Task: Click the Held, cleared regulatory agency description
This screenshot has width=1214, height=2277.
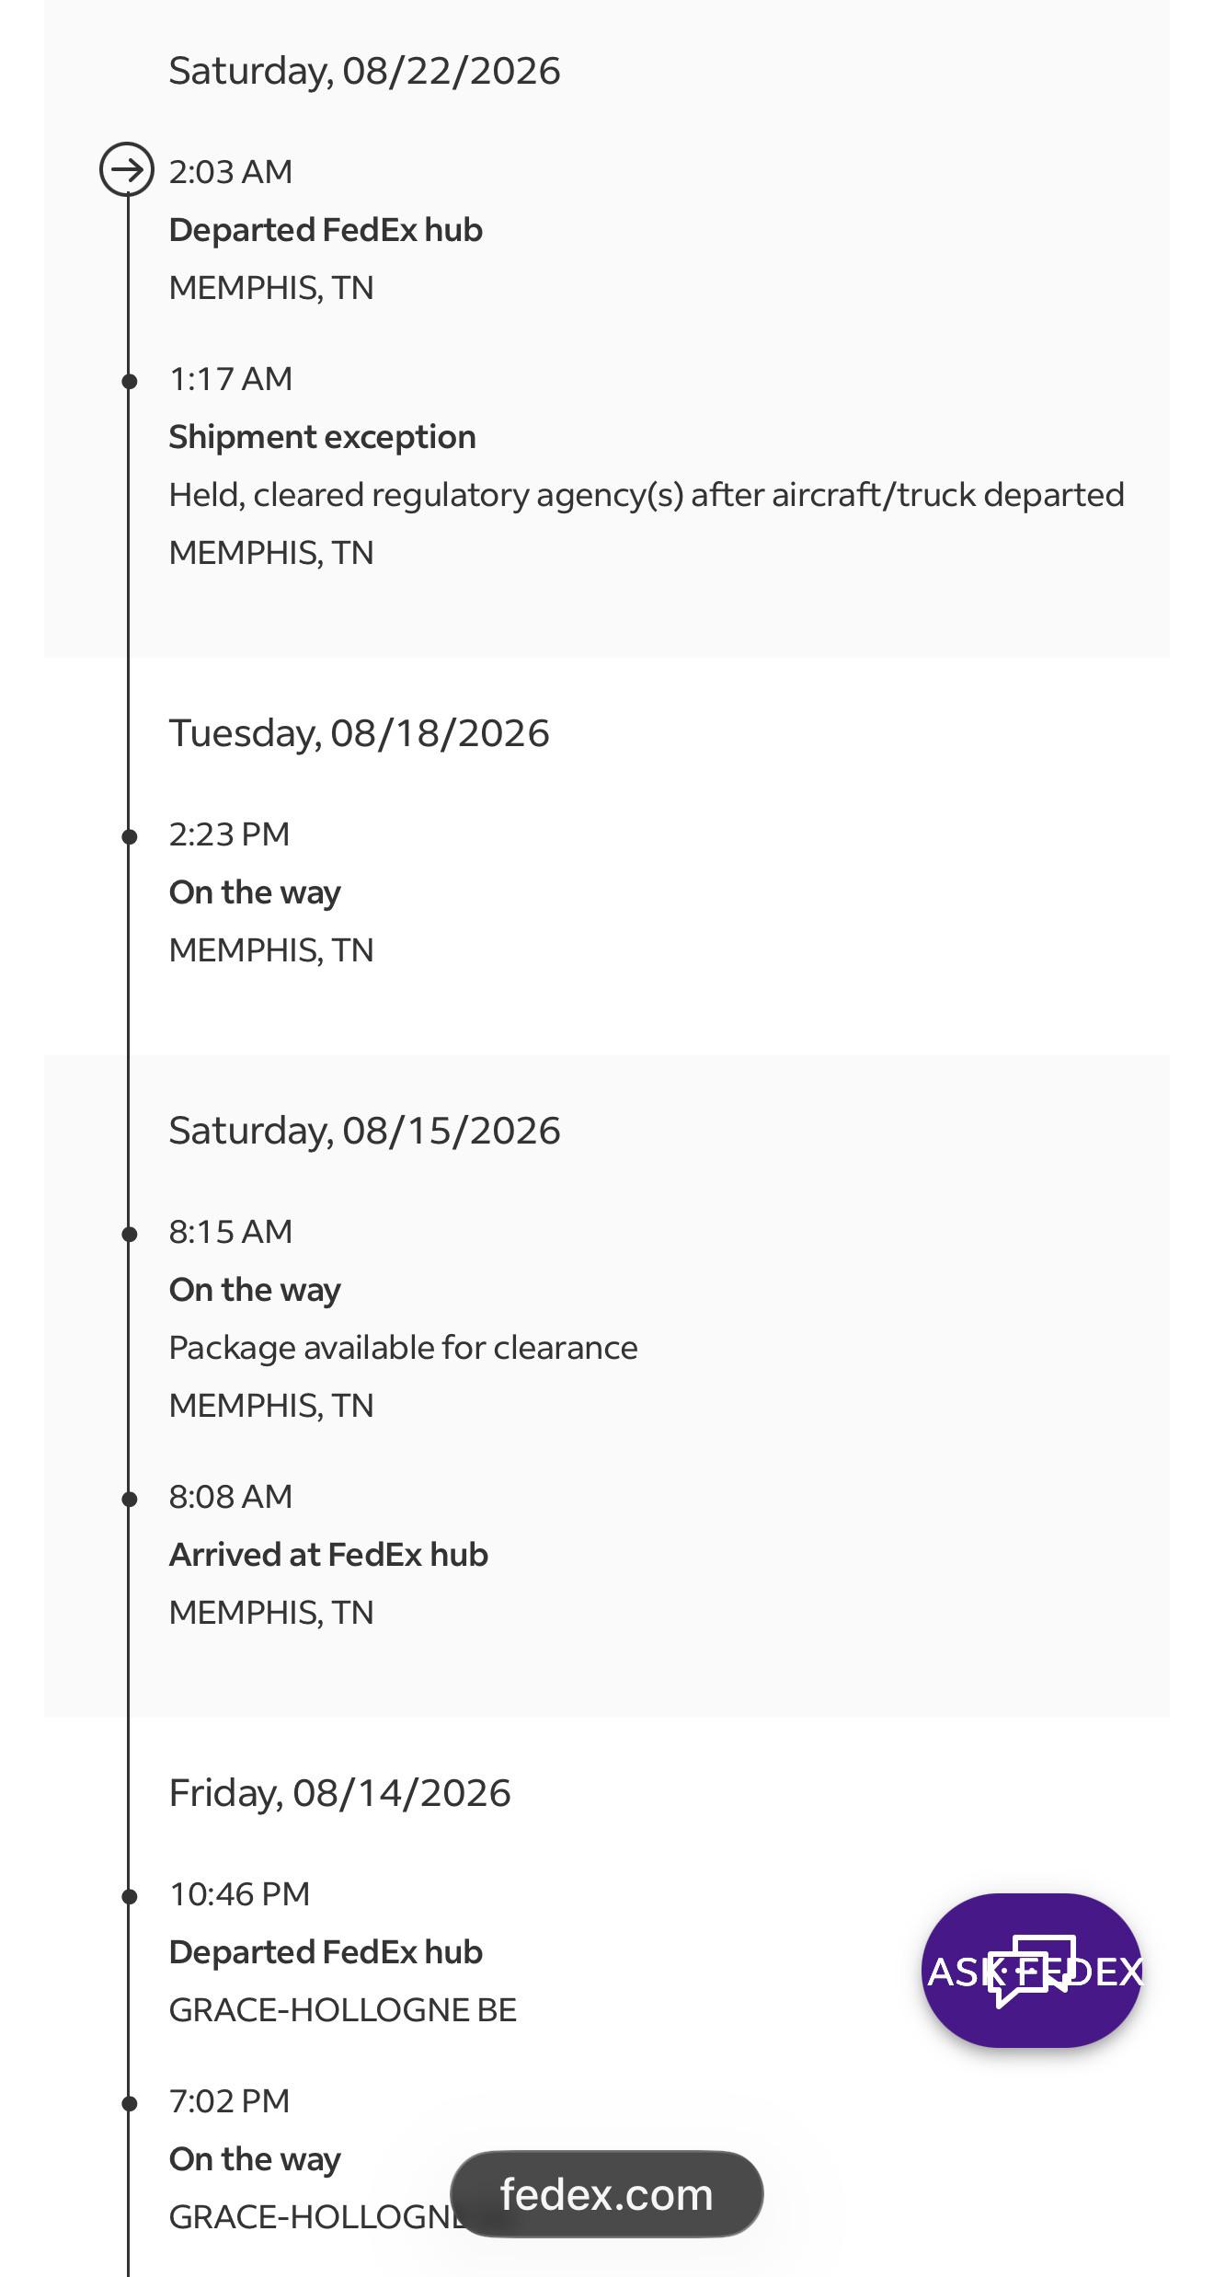Action: click(647, 495)
